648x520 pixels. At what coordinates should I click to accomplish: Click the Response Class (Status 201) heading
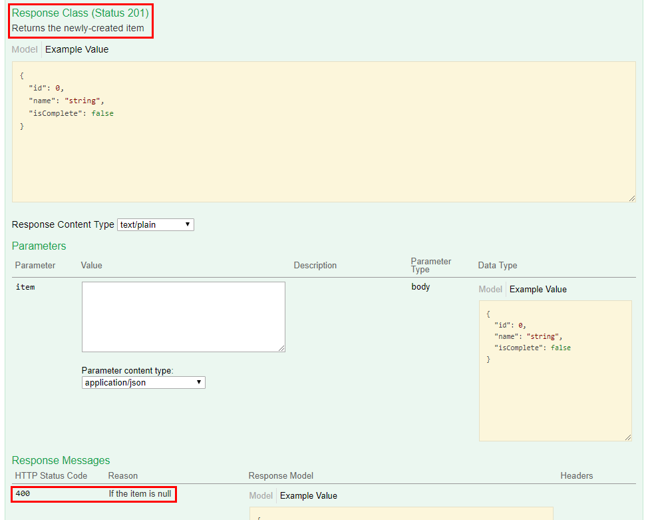pyautogui.click(x=81, y=13)
